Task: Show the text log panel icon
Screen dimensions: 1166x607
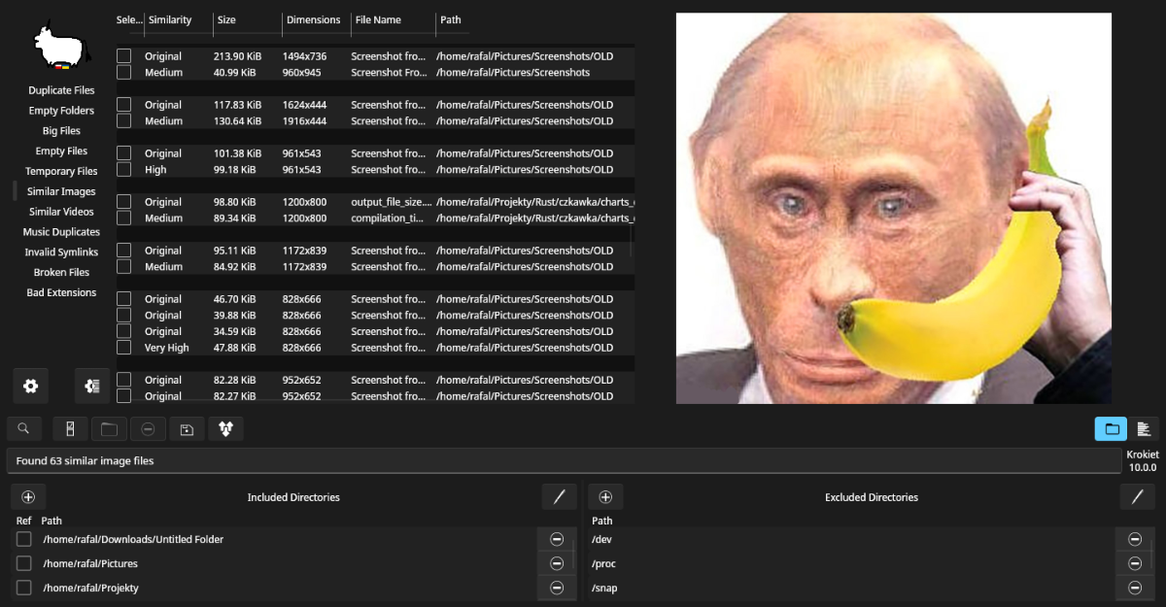Action: [1144, 428]
